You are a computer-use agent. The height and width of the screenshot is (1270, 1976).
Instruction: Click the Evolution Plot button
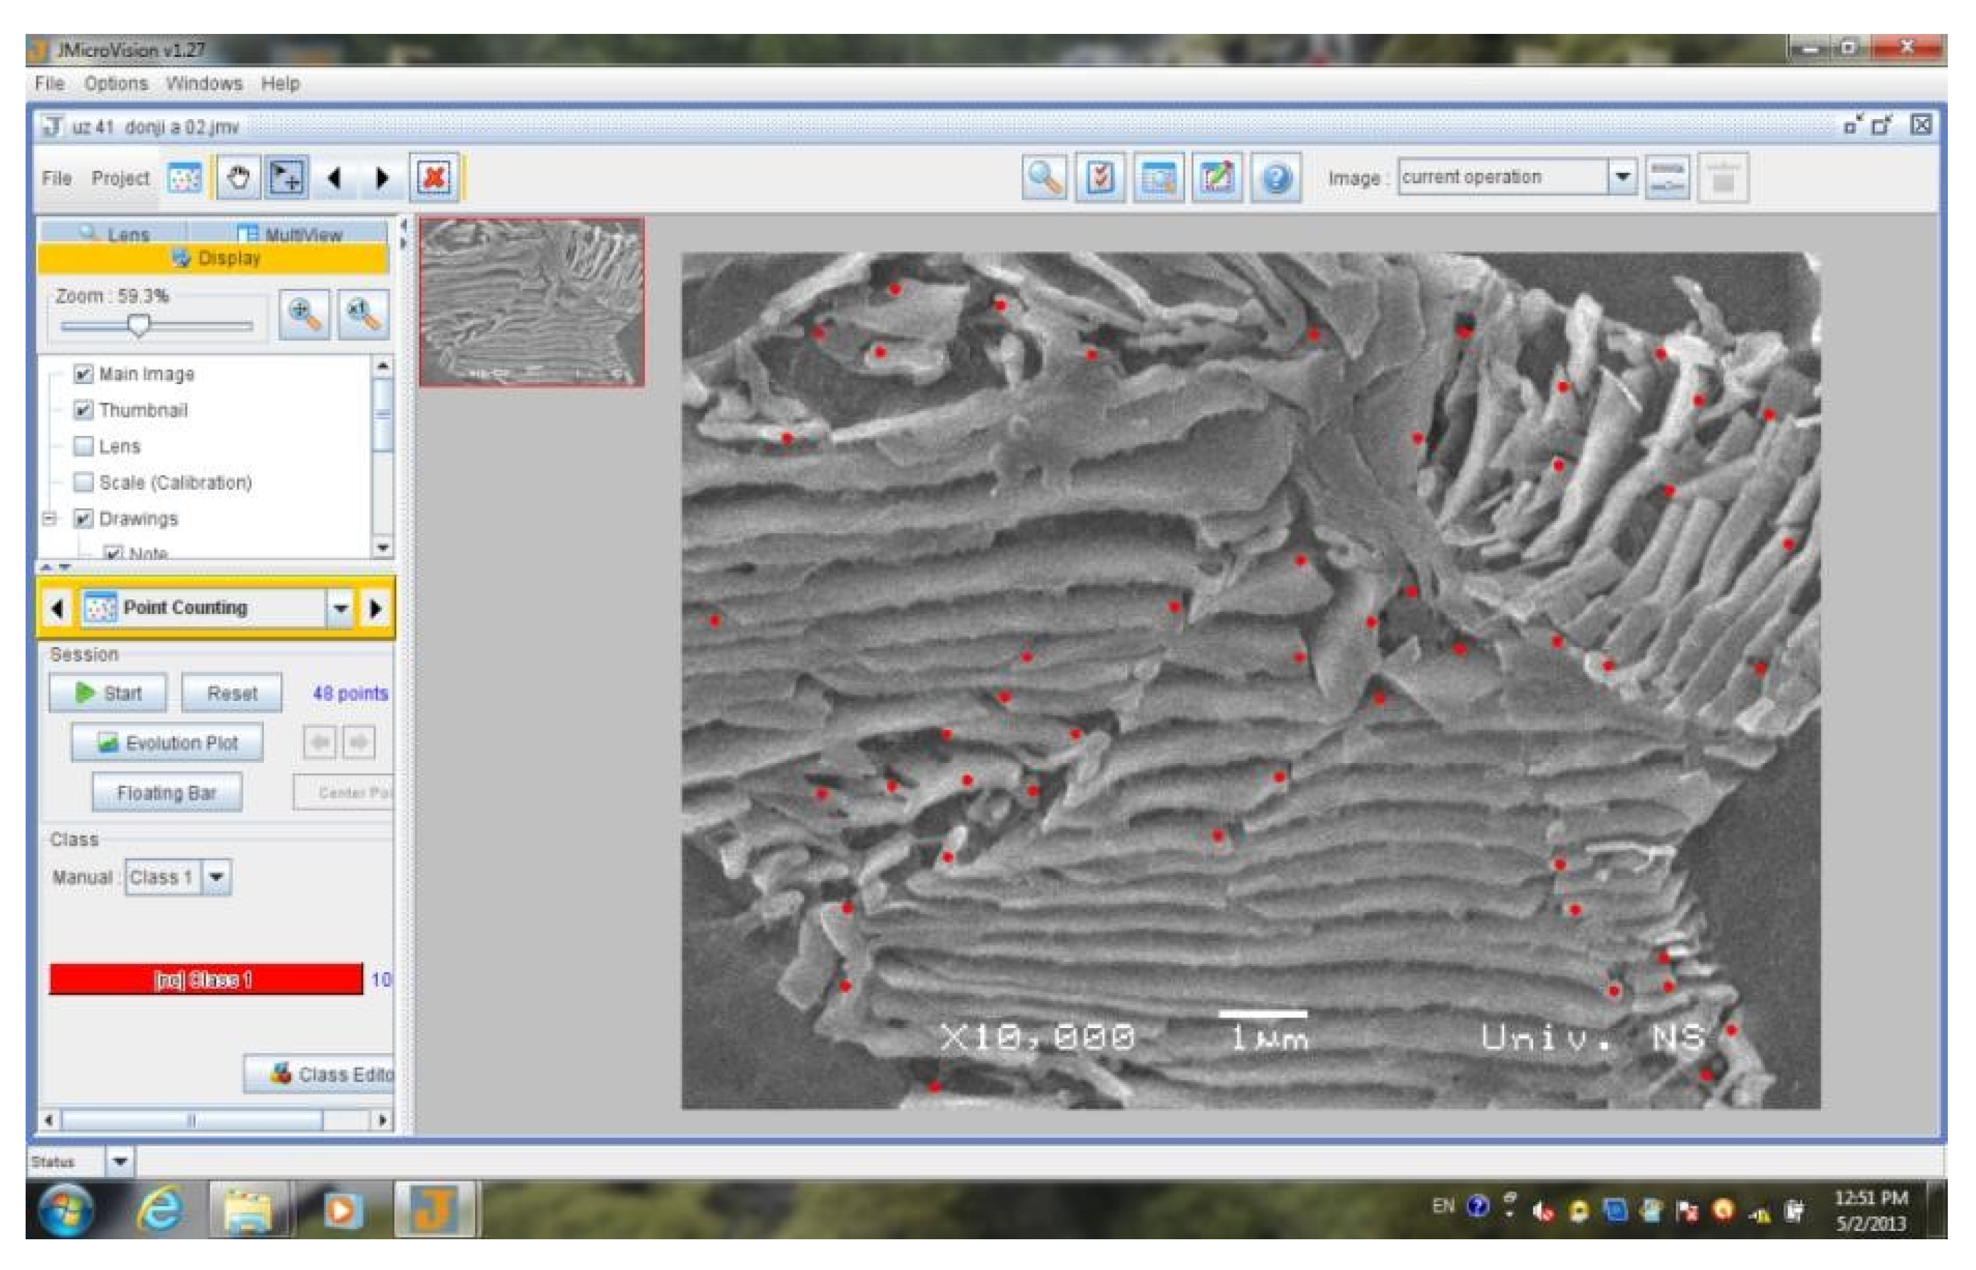click(x=167, y=743)
